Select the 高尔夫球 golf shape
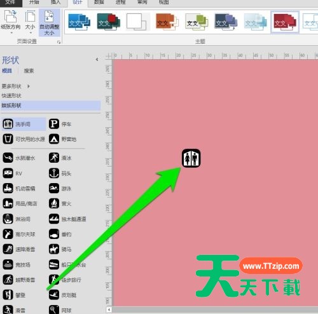 tap(19, 234)
